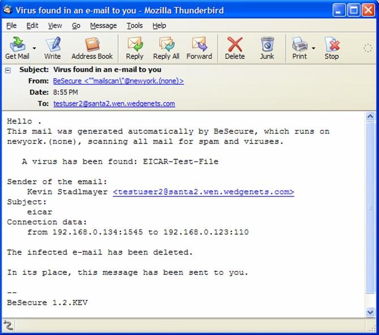Collapse the message header pane

[8, 70]
